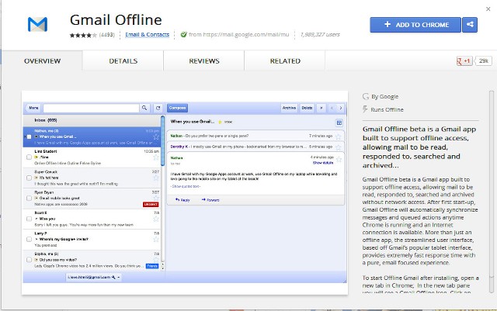The height and width of the screenshot is (311, 497).
Task: Click the Runs Offline label
Action: click(387, 109)
